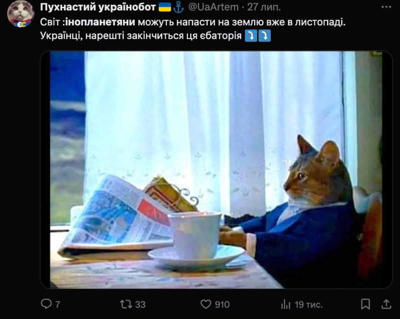Open the reply comment icon

pos(46,304)
